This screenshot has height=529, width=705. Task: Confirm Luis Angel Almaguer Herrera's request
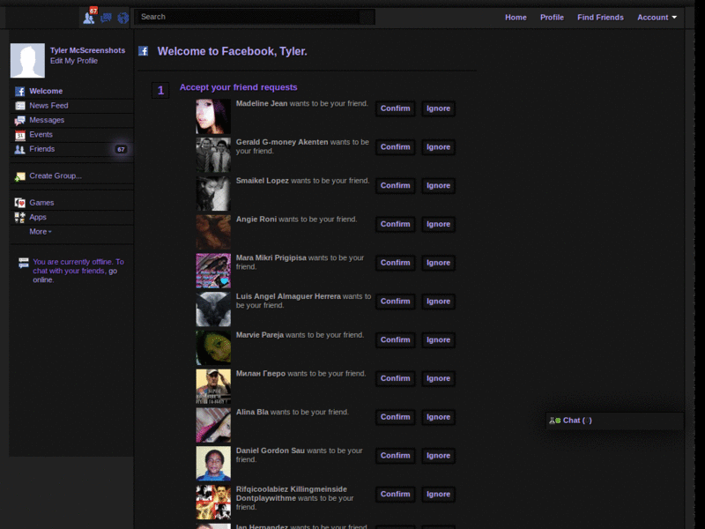395,302
